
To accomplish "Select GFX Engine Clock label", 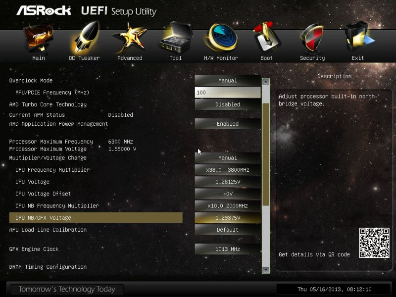I will coord(34,249).
